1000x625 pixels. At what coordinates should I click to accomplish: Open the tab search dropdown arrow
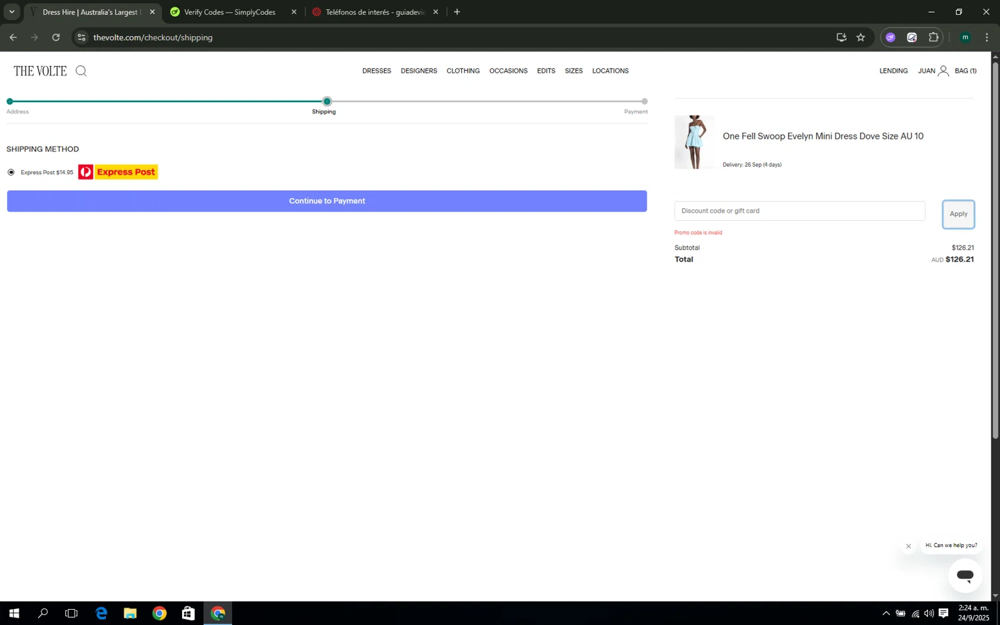click(x=11, y=12)
